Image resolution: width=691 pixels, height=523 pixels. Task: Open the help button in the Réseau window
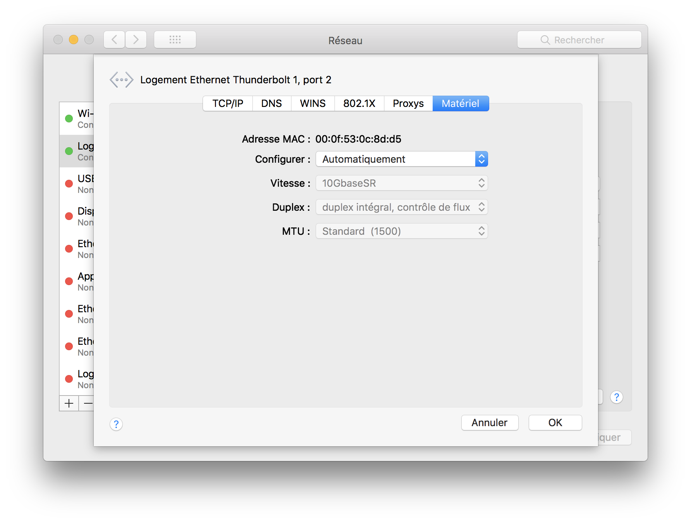coord(616,397)
